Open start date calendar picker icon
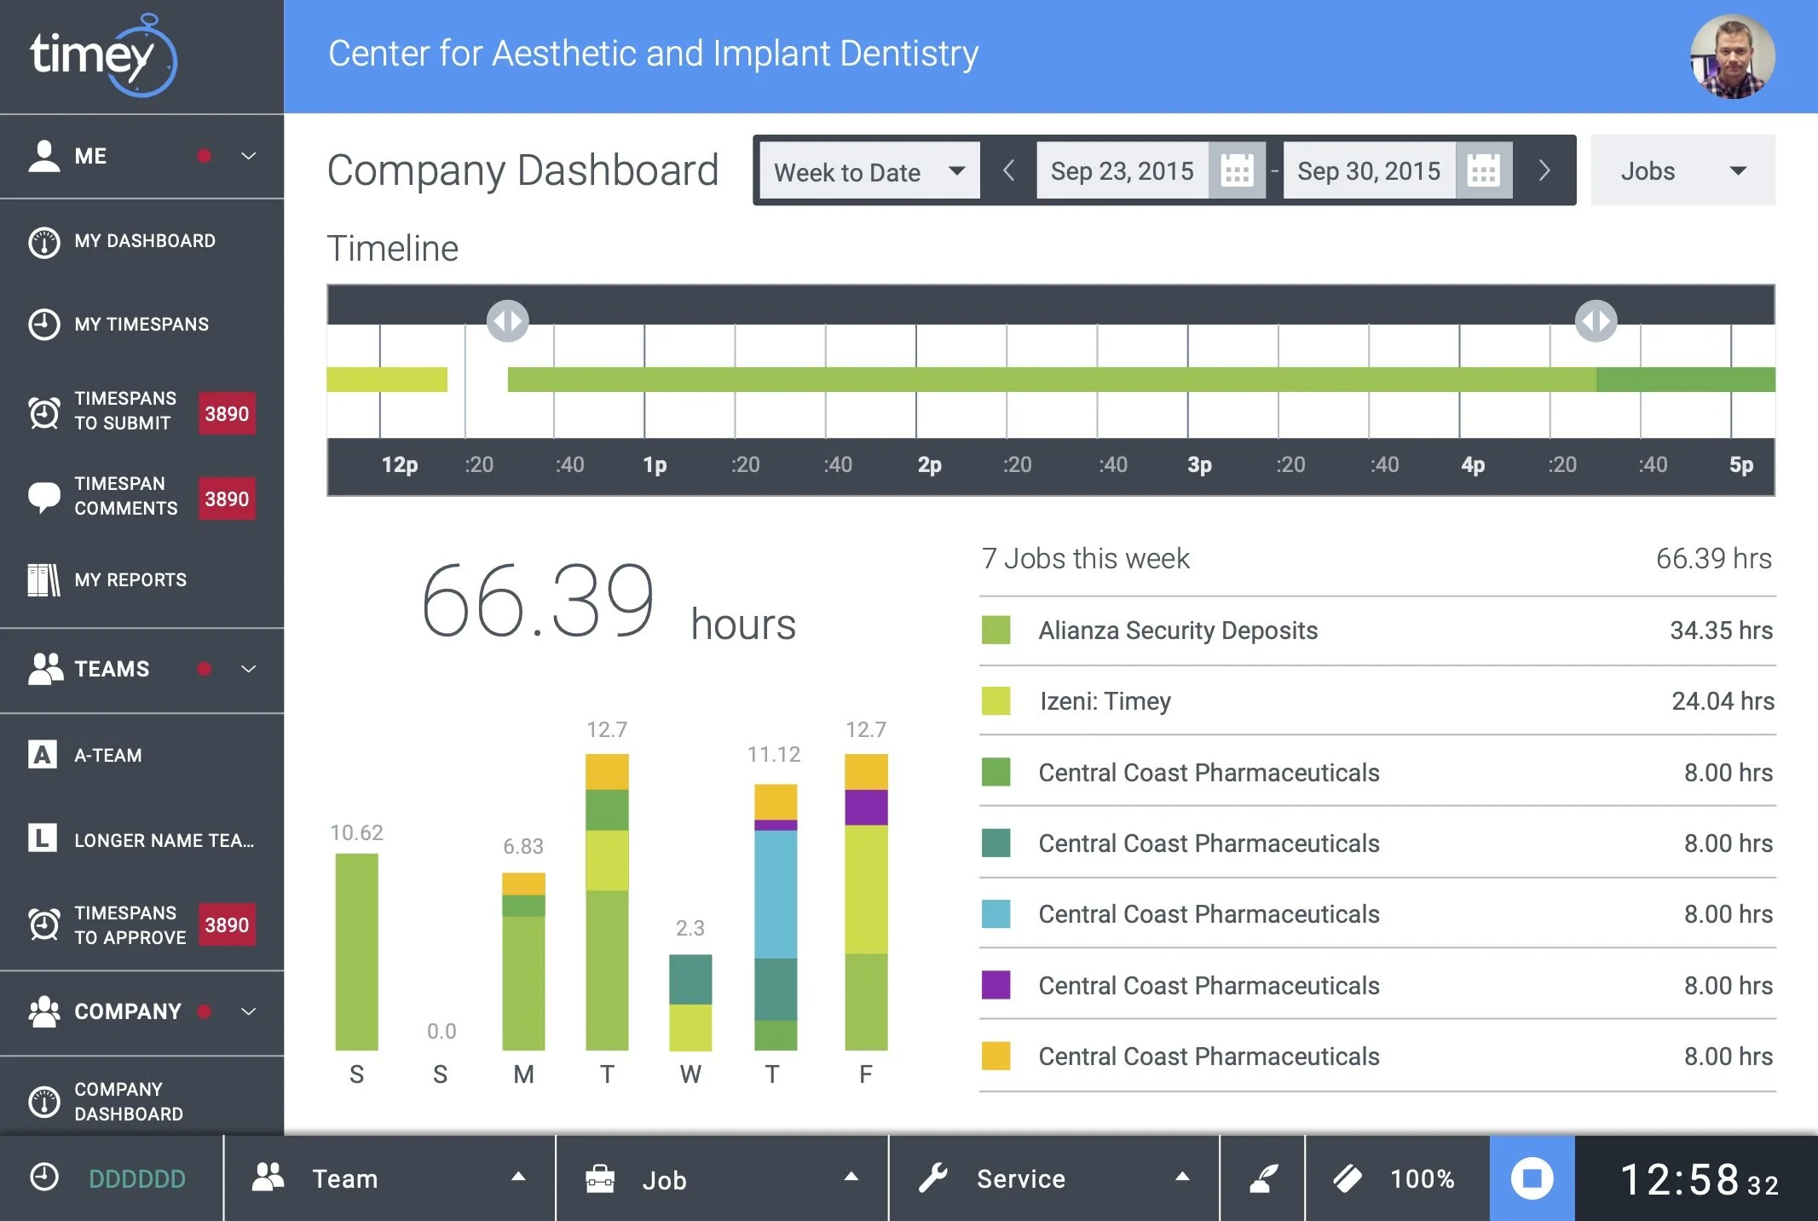The height and width of the screenshot is (1221, 1818). pyautogui.click(x=1236, y=170)
